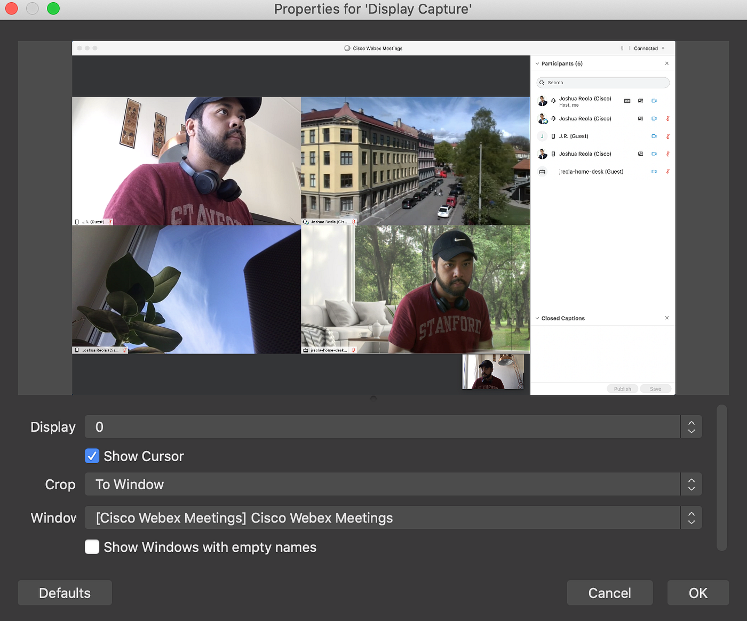Click the room device avatar for jreola-home-desk
The height and width of the screenshot is (621, 747).
pyautogui.click(x=542, y=172)
